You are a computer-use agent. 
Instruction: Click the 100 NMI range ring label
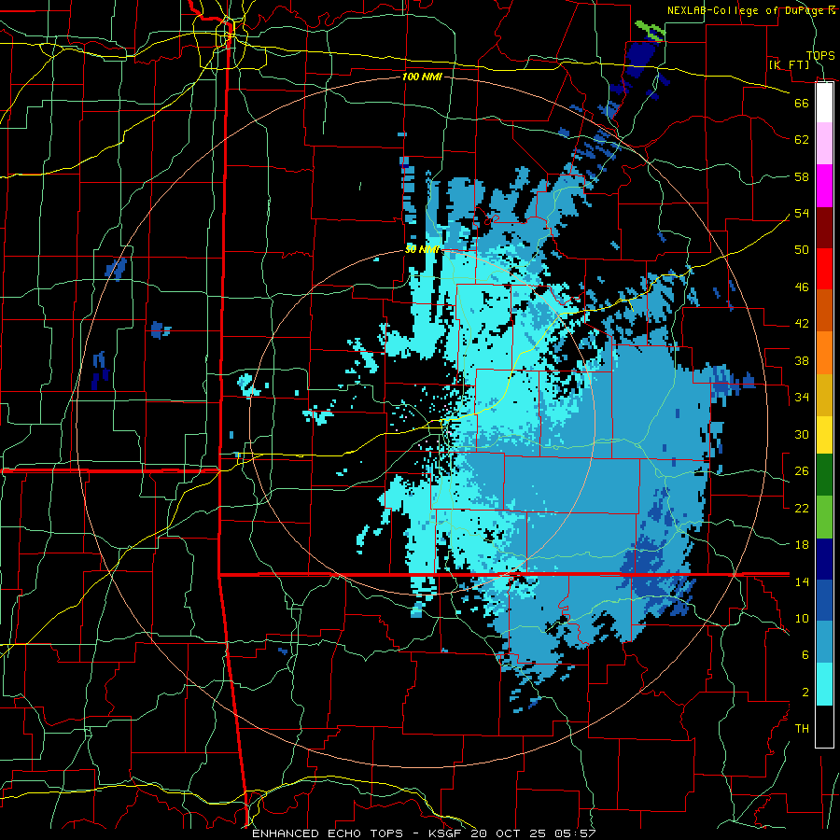pyautogui.click(x=422, y=77)
